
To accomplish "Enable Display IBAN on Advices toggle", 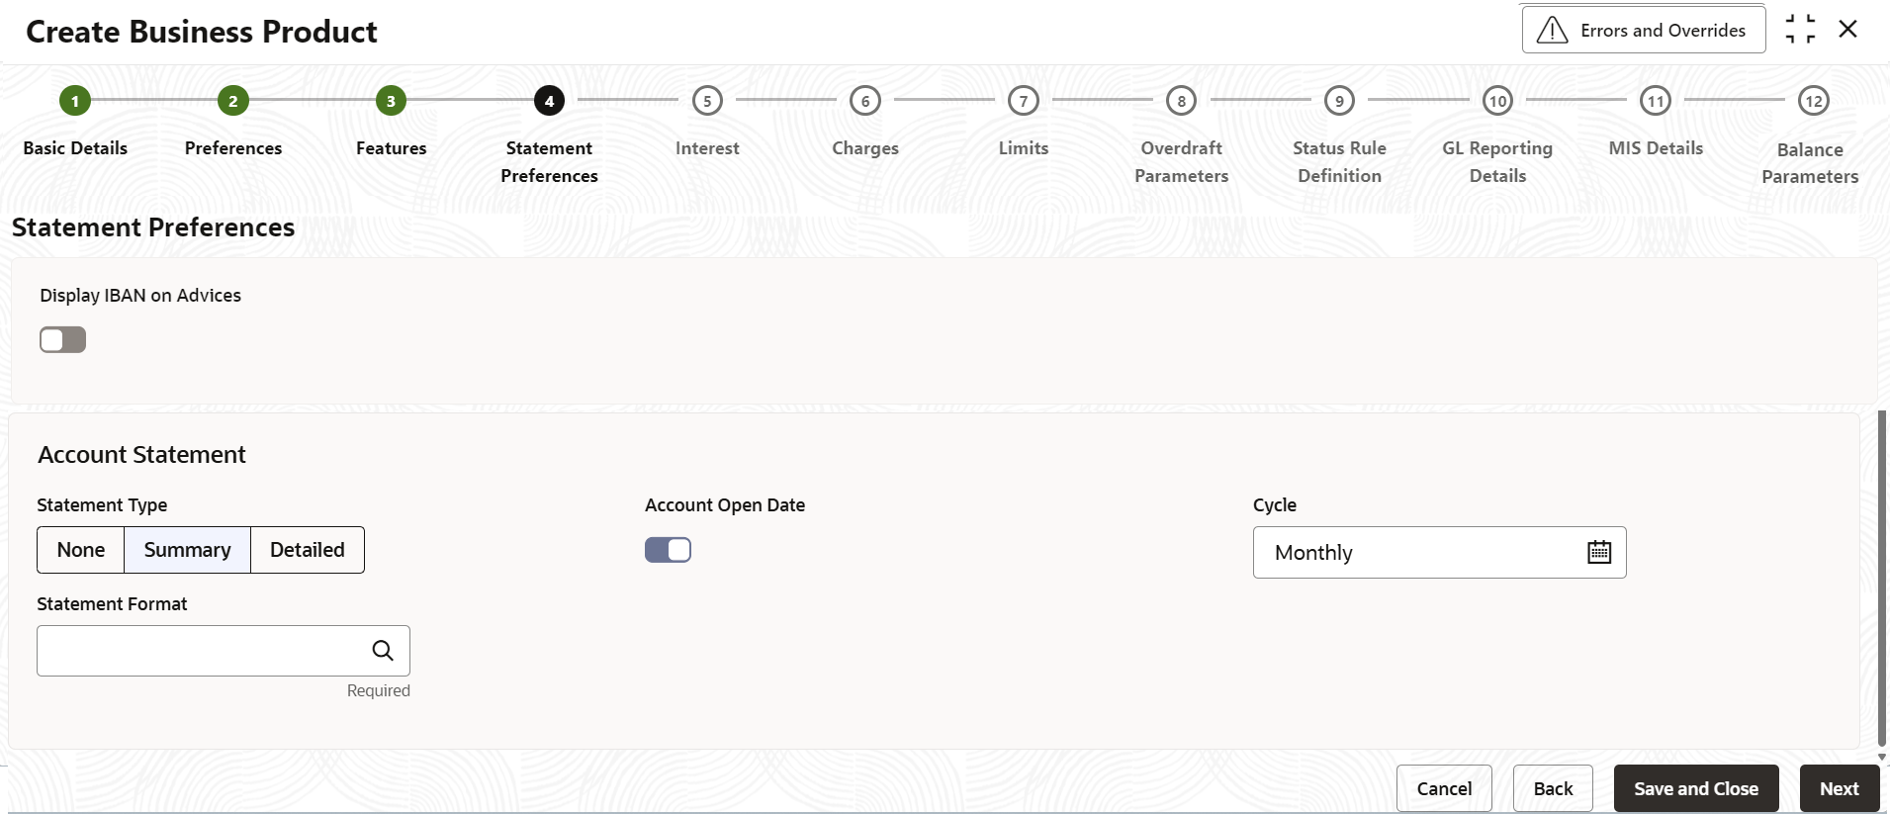I will pos(63,340).
